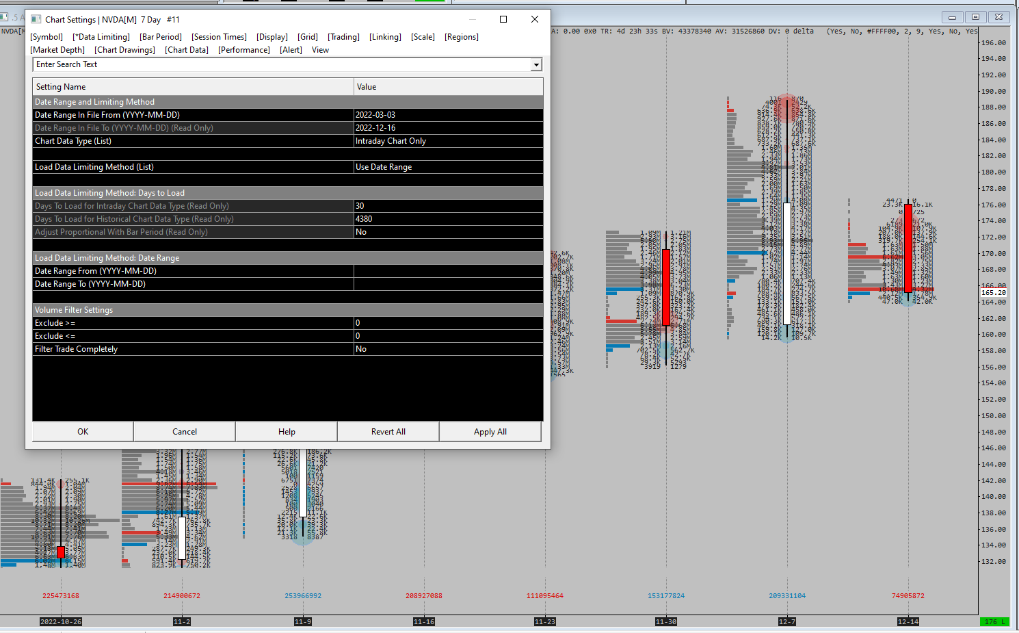
Task: Click the Value column header
Action: pyautogui.click(x=449, y=87)
